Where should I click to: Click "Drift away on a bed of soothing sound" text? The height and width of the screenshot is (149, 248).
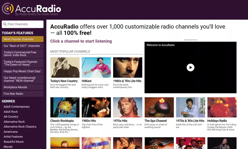click(156, 126)
